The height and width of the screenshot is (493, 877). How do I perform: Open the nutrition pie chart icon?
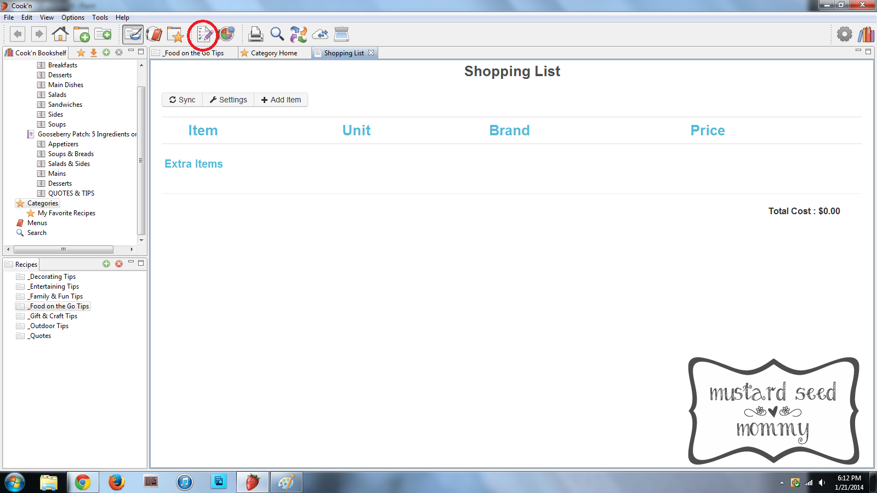[x=226, y=34]
